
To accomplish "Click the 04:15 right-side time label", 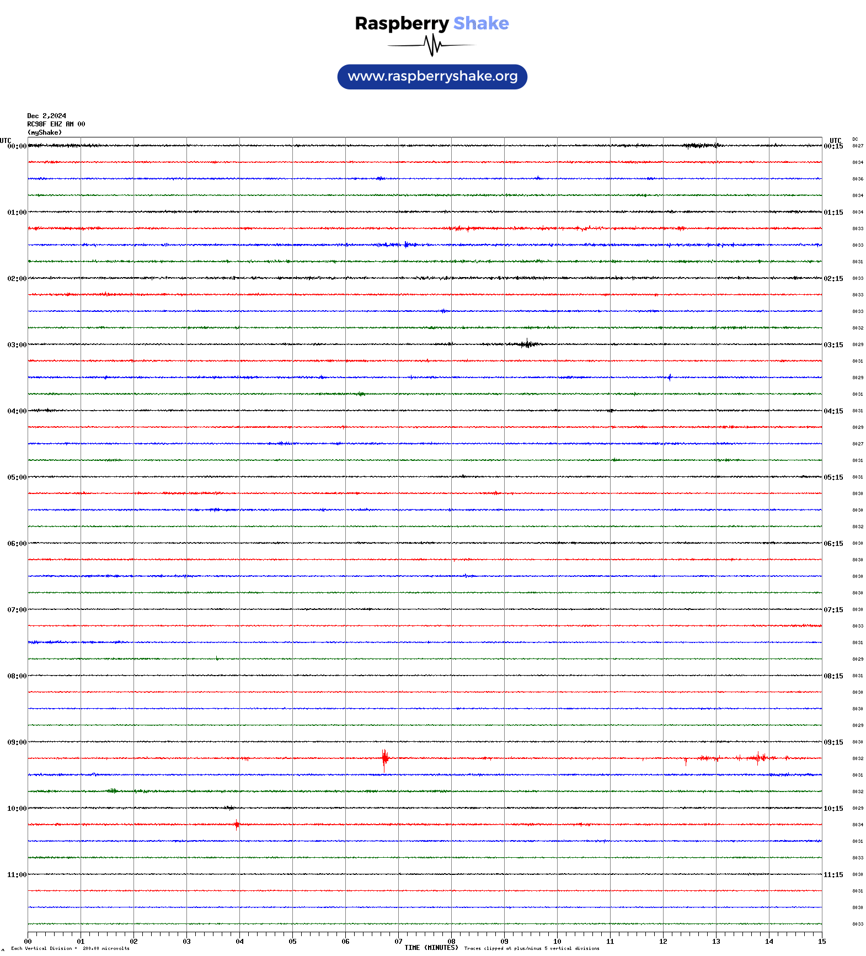I will point(833,411).
